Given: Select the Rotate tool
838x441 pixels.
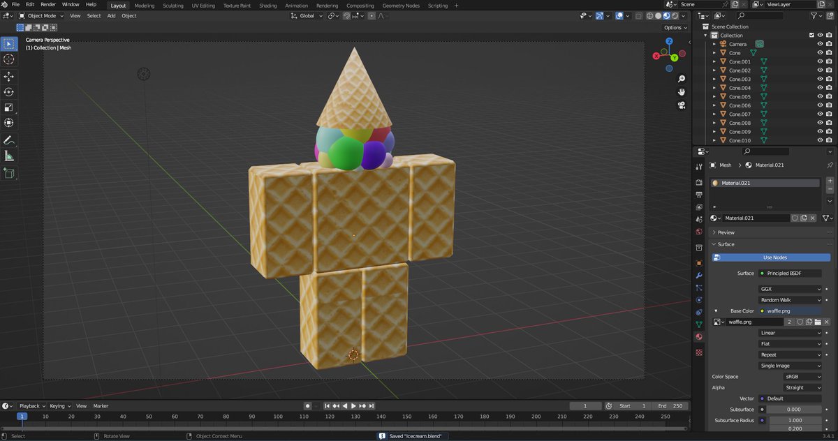Looking at the screenshot, I should tap(9, 92).
